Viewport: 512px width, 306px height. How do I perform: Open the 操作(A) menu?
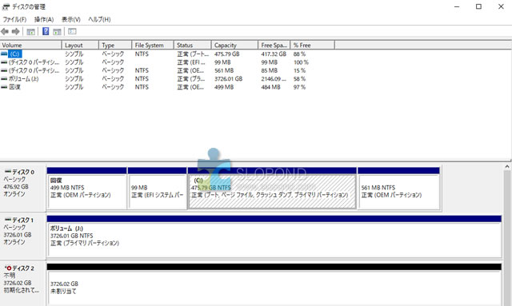(x=44, y=19)
